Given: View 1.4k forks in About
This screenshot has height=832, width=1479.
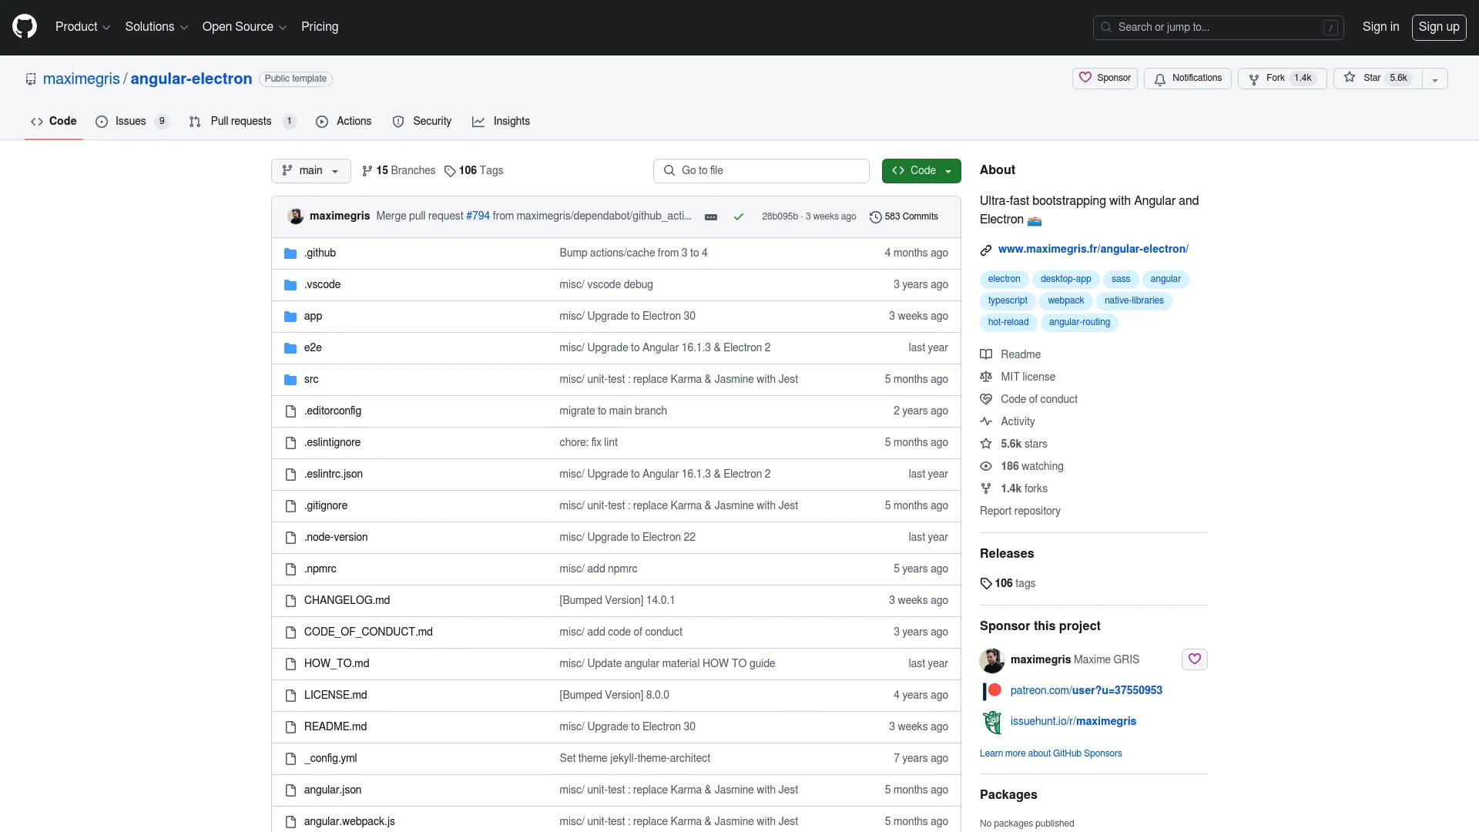Looking at the screenshot, I should [x=1014, y=489].
